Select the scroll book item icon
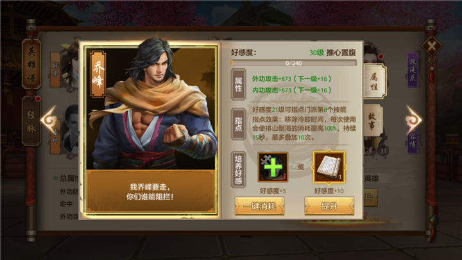This screenshot has width=462, height=260. pos(329,167)
